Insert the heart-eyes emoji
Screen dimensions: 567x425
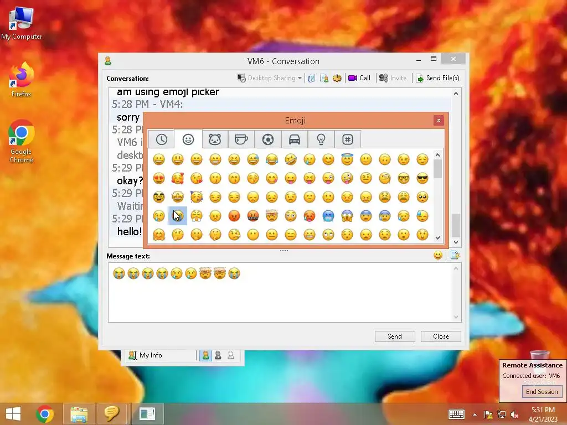[x=159, y=178]
